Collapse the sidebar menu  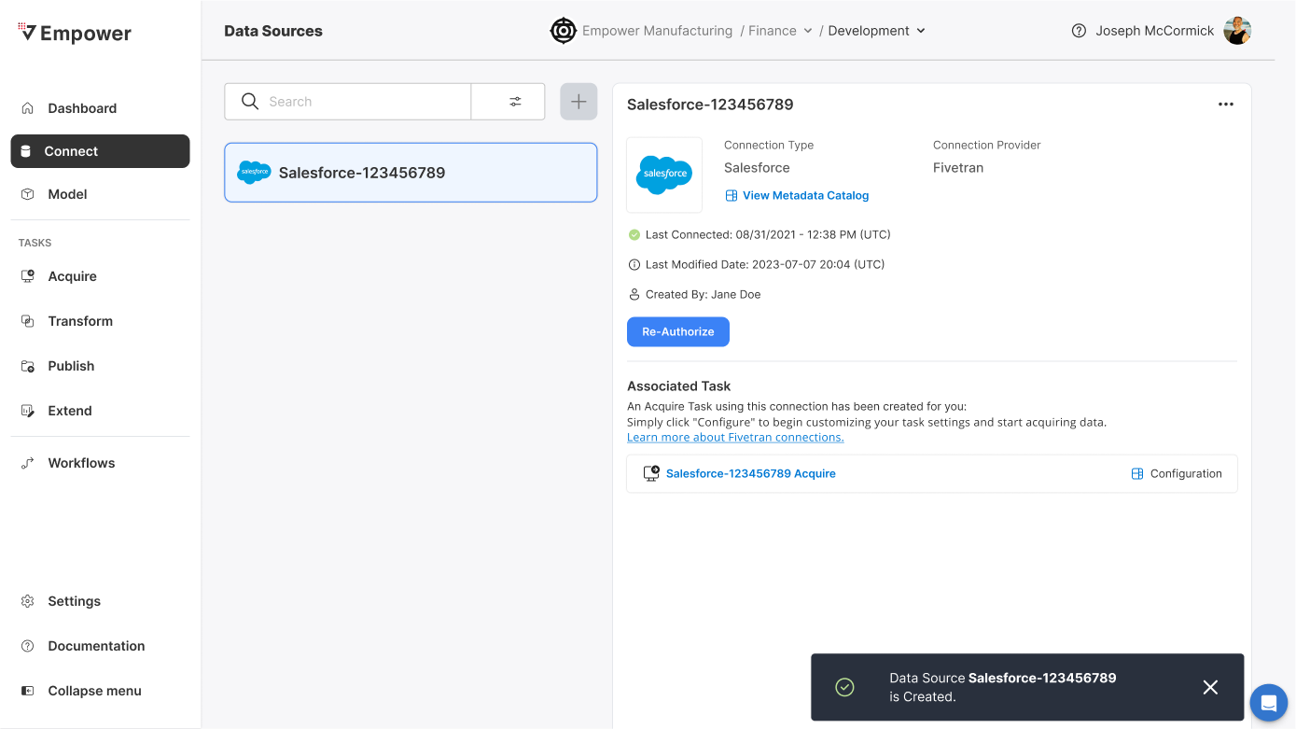(x=94, y=691)
